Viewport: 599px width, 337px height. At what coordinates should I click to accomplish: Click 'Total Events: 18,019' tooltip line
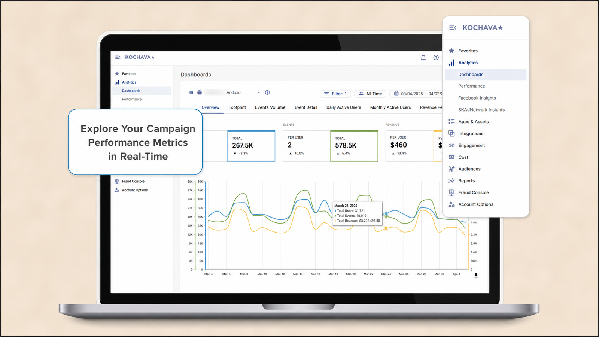click(350, 216)
